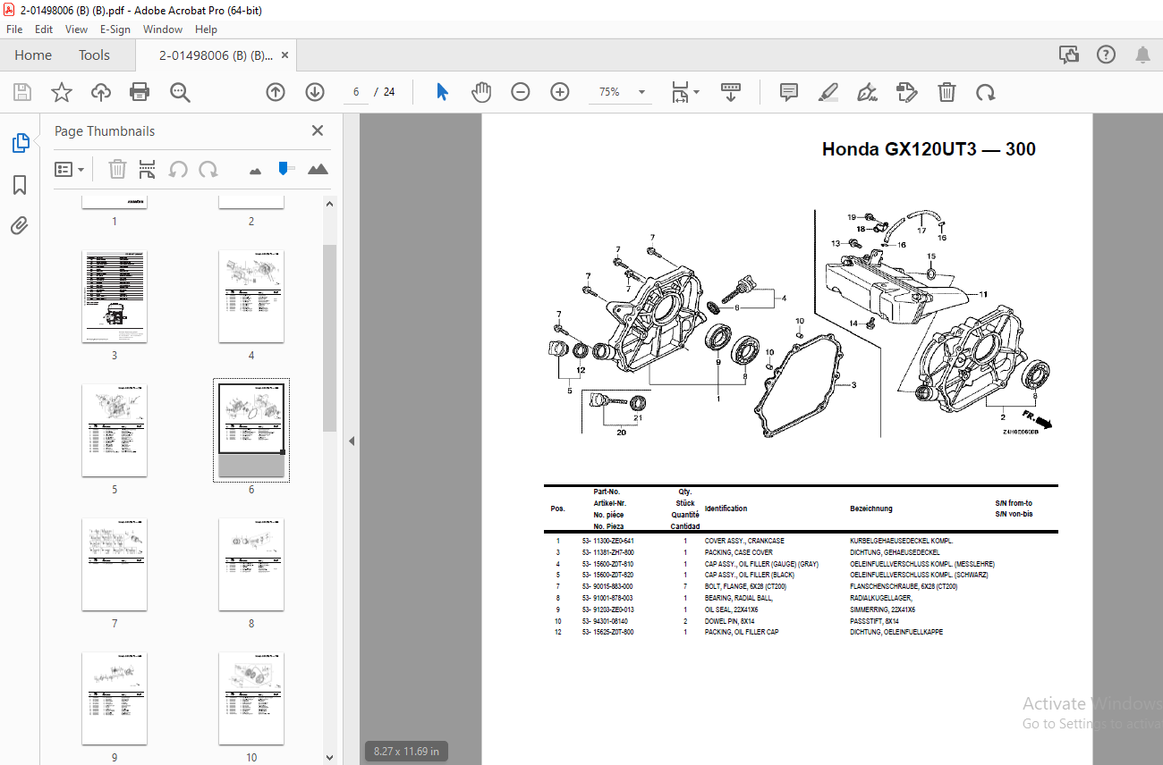Click the share with others icon
This screenshot has width=1163, height=765.
coord(1069,55)
